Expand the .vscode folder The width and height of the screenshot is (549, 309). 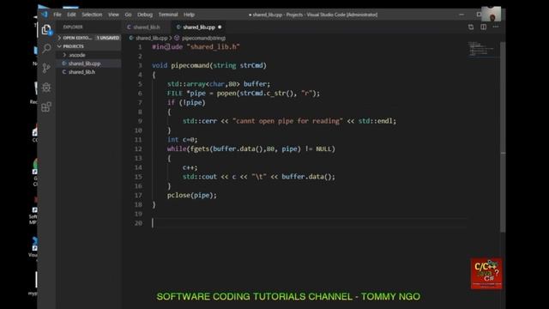[x=77, y=55]
